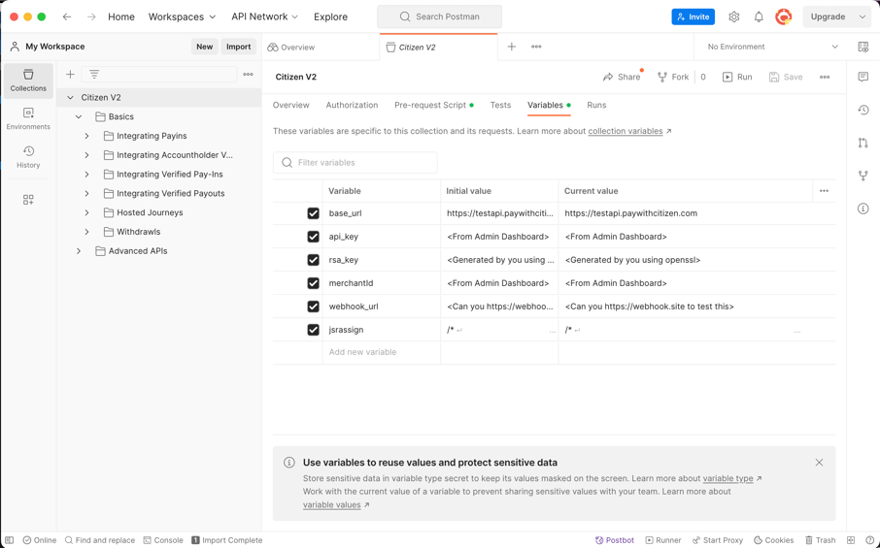Open the settings gear icon

733,16
